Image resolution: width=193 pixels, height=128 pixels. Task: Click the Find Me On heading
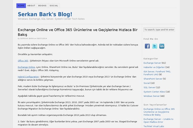151,39
